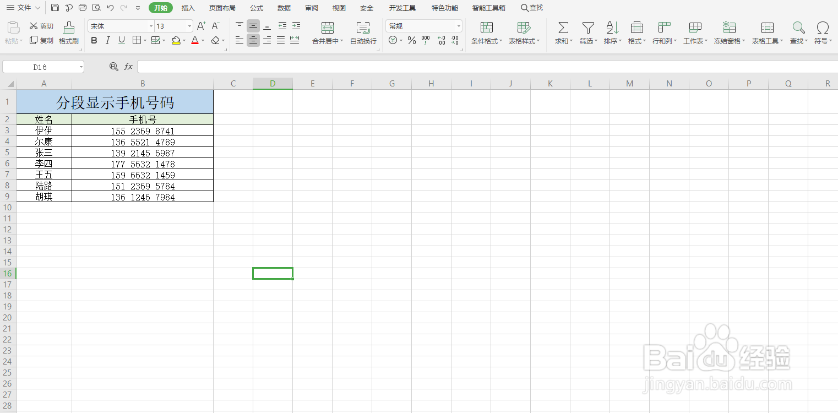This screenshot has height=413, width=838.
Task: Click the 查找 search box in the tab bar
Action: tap(532, 8)
